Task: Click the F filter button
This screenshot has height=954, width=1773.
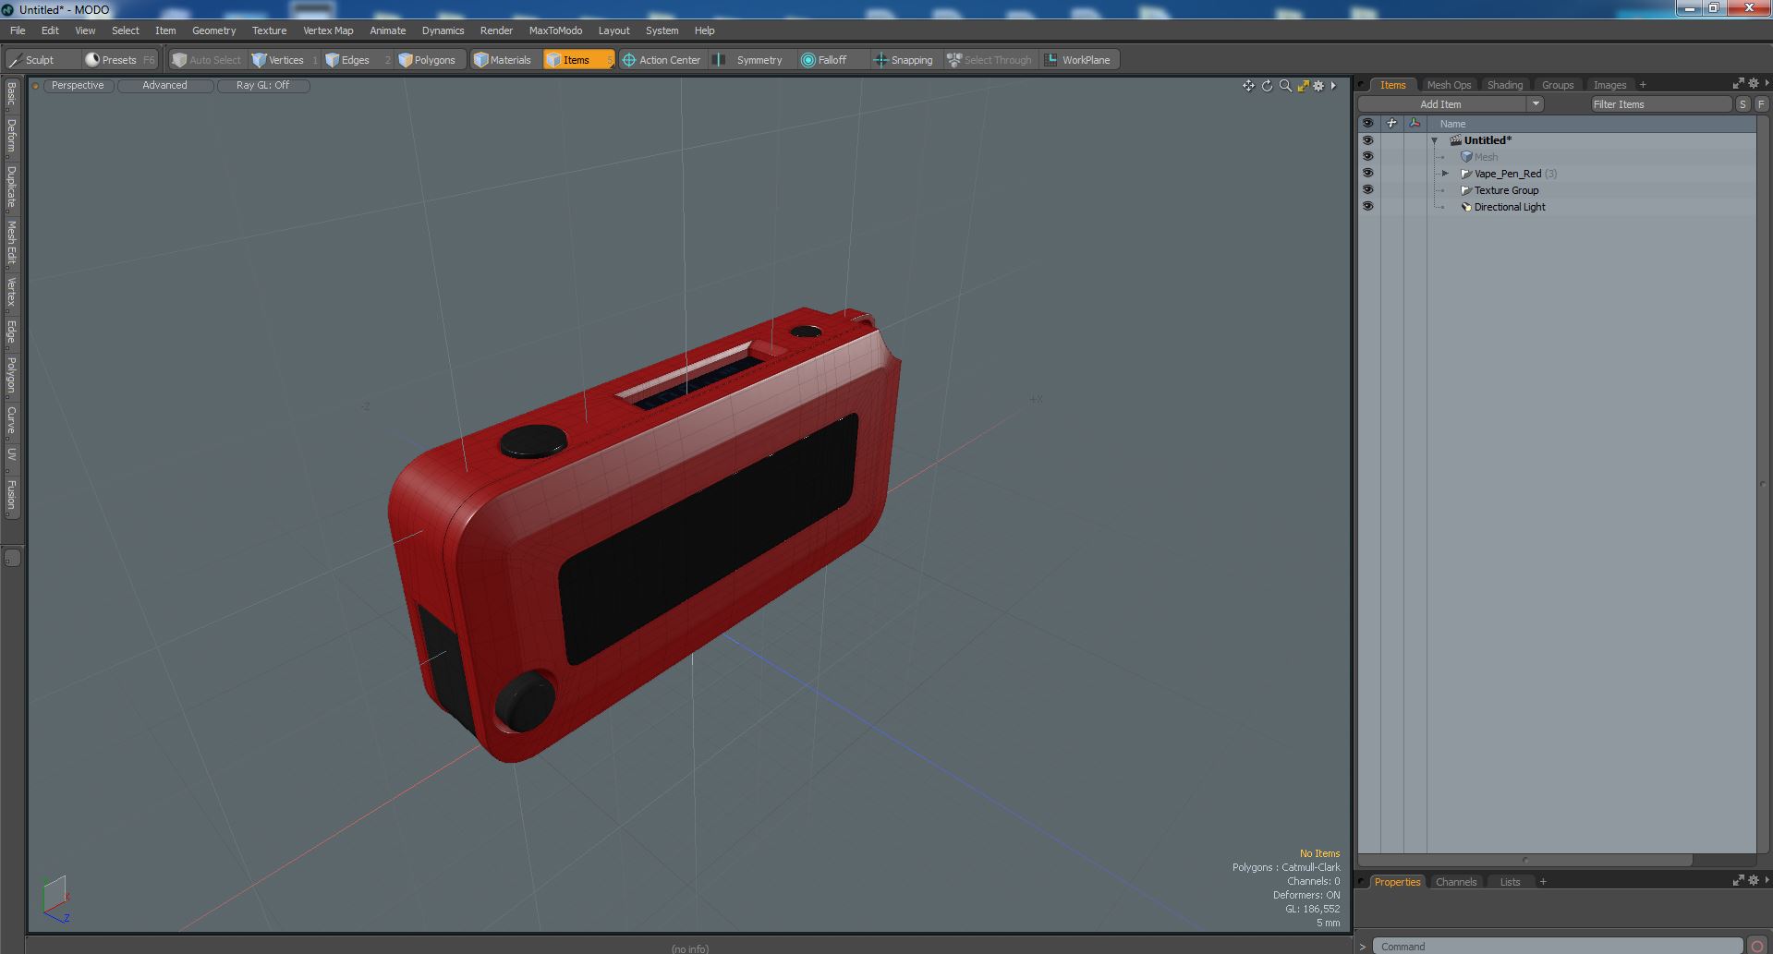Action: point(1761,104)
